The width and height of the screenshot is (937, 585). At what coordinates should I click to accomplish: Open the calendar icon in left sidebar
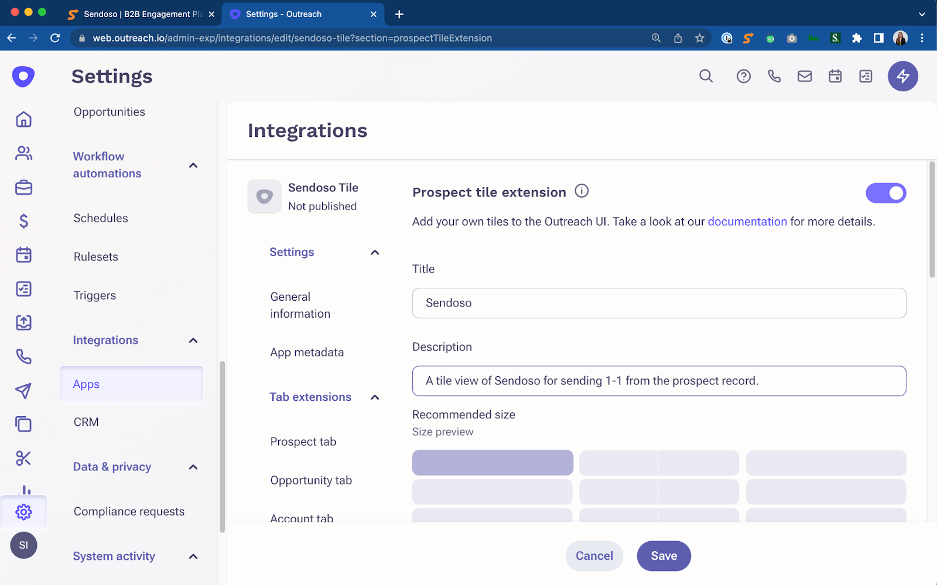pyautogui.click(x=23, y=254)
